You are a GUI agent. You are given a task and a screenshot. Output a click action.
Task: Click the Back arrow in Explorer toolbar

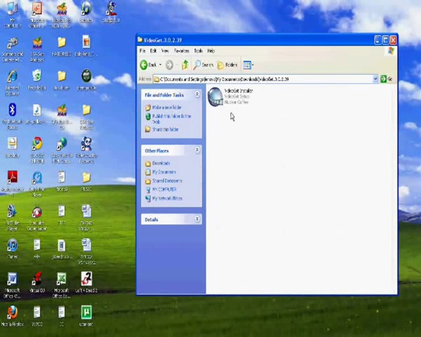tap(148, 65)
